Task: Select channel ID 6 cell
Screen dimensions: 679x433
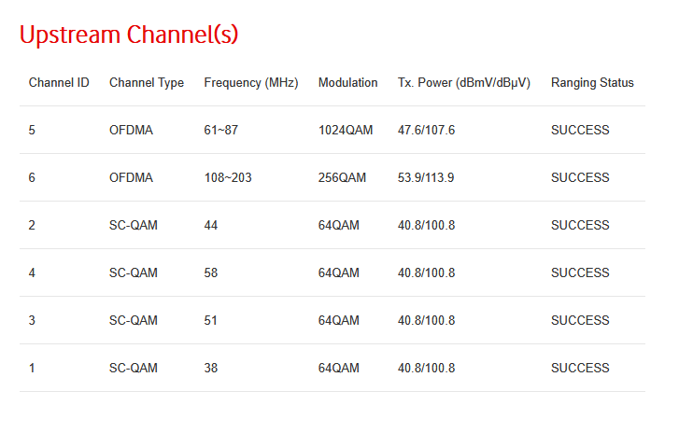Action: (x=33, y=178)
